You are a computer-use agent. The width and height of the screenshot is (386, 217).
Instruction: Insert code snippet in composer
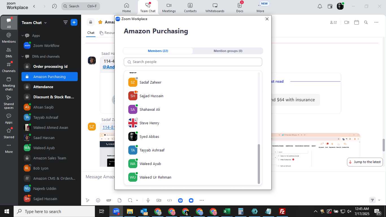[x=170, y=200]
